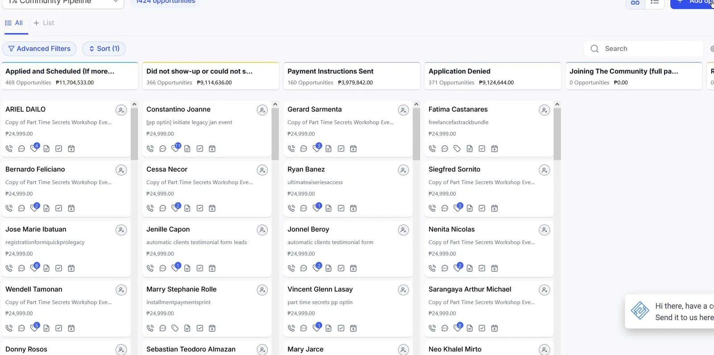The width and height of the screenshot is (714, 355).
Task: Open the chat popup message 'Hi there'
Action: 685,312
